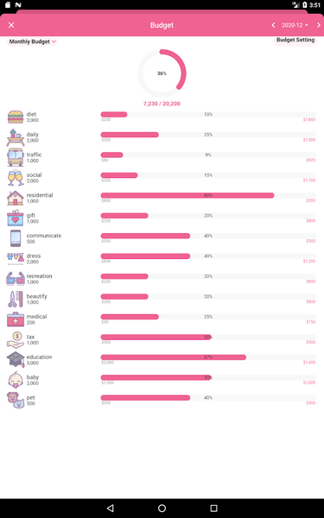Open the education graduation cap icon
The height and width of the screenshot is (518, 324).
(x=16, y=359)
